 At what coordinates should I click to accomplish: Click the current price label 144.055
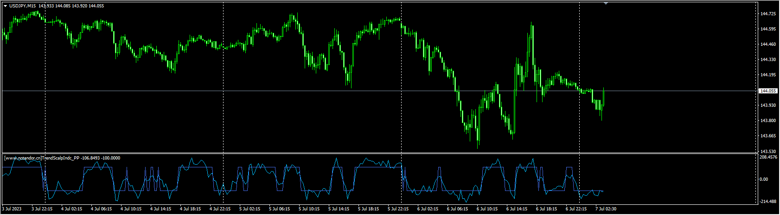point(768,91)
